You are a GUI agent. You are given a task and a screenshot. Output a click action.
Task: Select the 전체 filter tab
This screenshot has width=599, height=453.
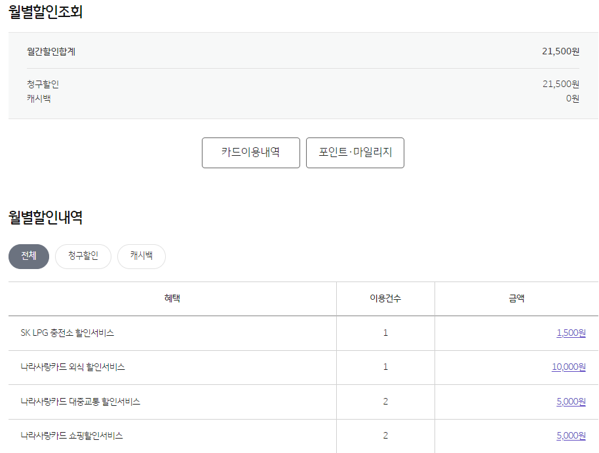coord(29,257)
